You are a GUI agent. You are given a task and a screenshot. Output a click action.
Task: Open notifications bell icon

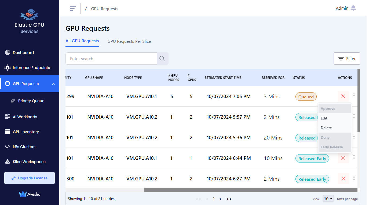pos(353,8)
